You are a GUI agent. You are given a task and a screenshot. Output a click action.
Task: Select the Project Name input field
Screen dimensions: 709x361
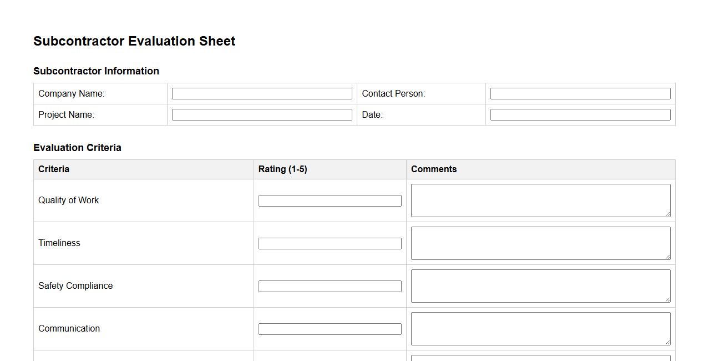click(x=262, y=115)
